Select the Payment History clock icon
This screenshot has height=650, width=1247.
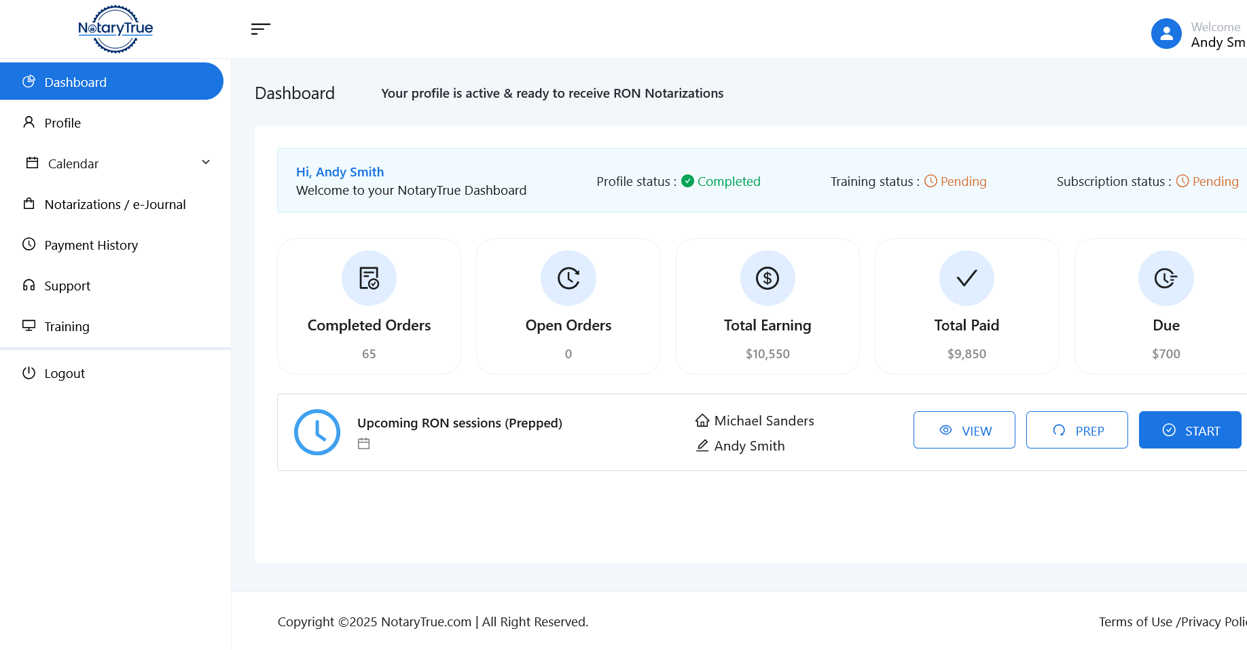click(x=29, y=244)
